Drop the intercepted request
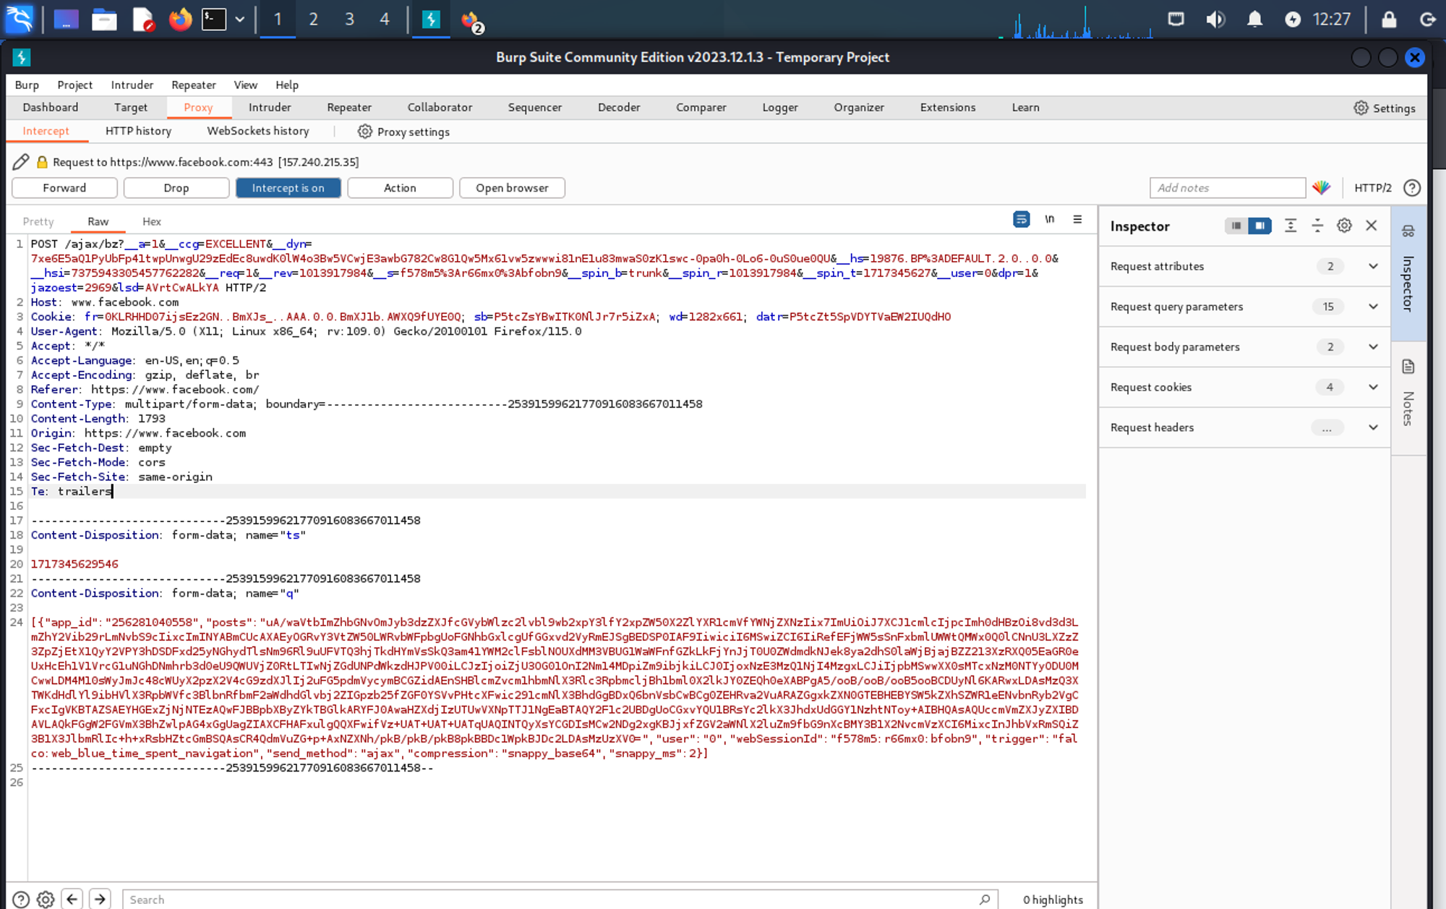The image size is (1446, 909). (x=176, y=188)
